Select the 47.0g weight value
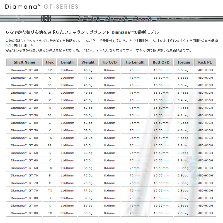 point(88,78)
